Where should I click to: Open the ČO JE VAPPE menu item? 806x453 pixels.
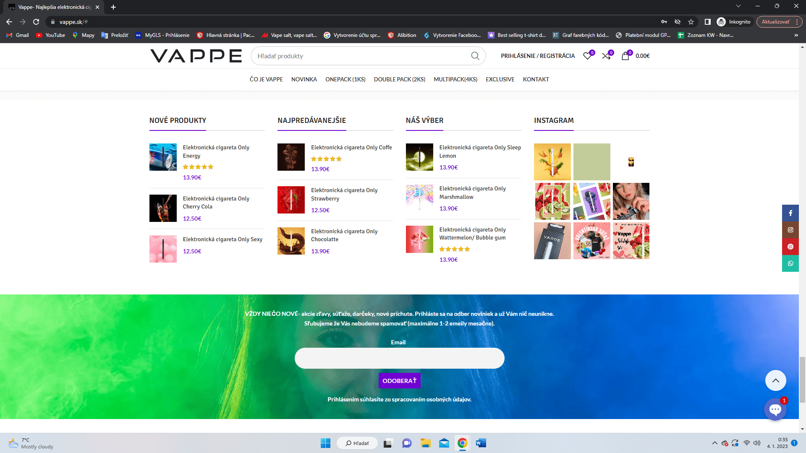266,79
